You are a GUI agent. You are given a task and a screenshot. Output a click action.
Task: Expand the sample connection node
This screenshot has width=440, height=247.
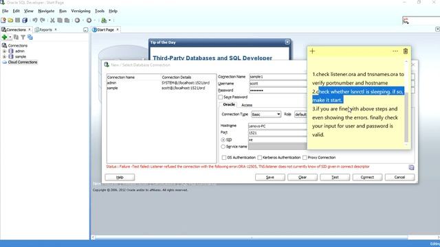[4, 56]
